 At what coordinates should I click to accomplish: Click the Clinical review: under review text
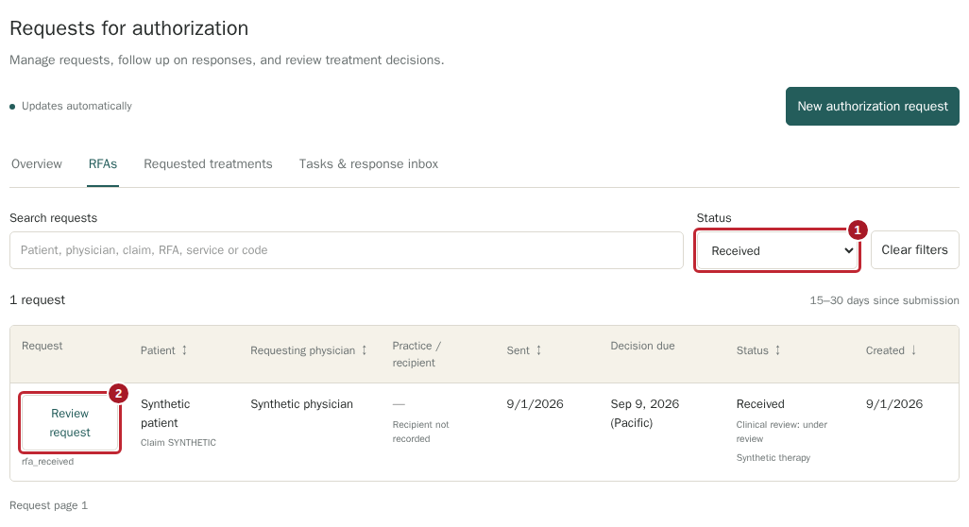tap(781, 432)
